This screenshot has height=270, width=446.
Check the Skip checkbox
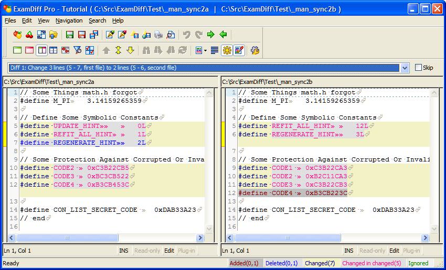pyautogui.click(x=418, y=68)
